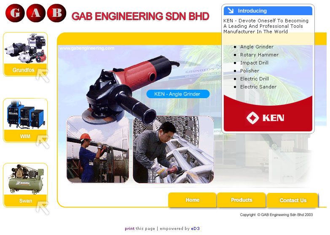Viewport: 330px width, 235px height.
Task: Select Electric Drill in the KEN list
Action: point(255,79)
